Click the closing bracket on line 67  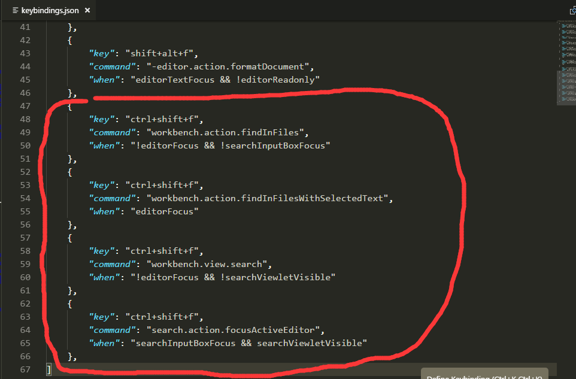49,369
